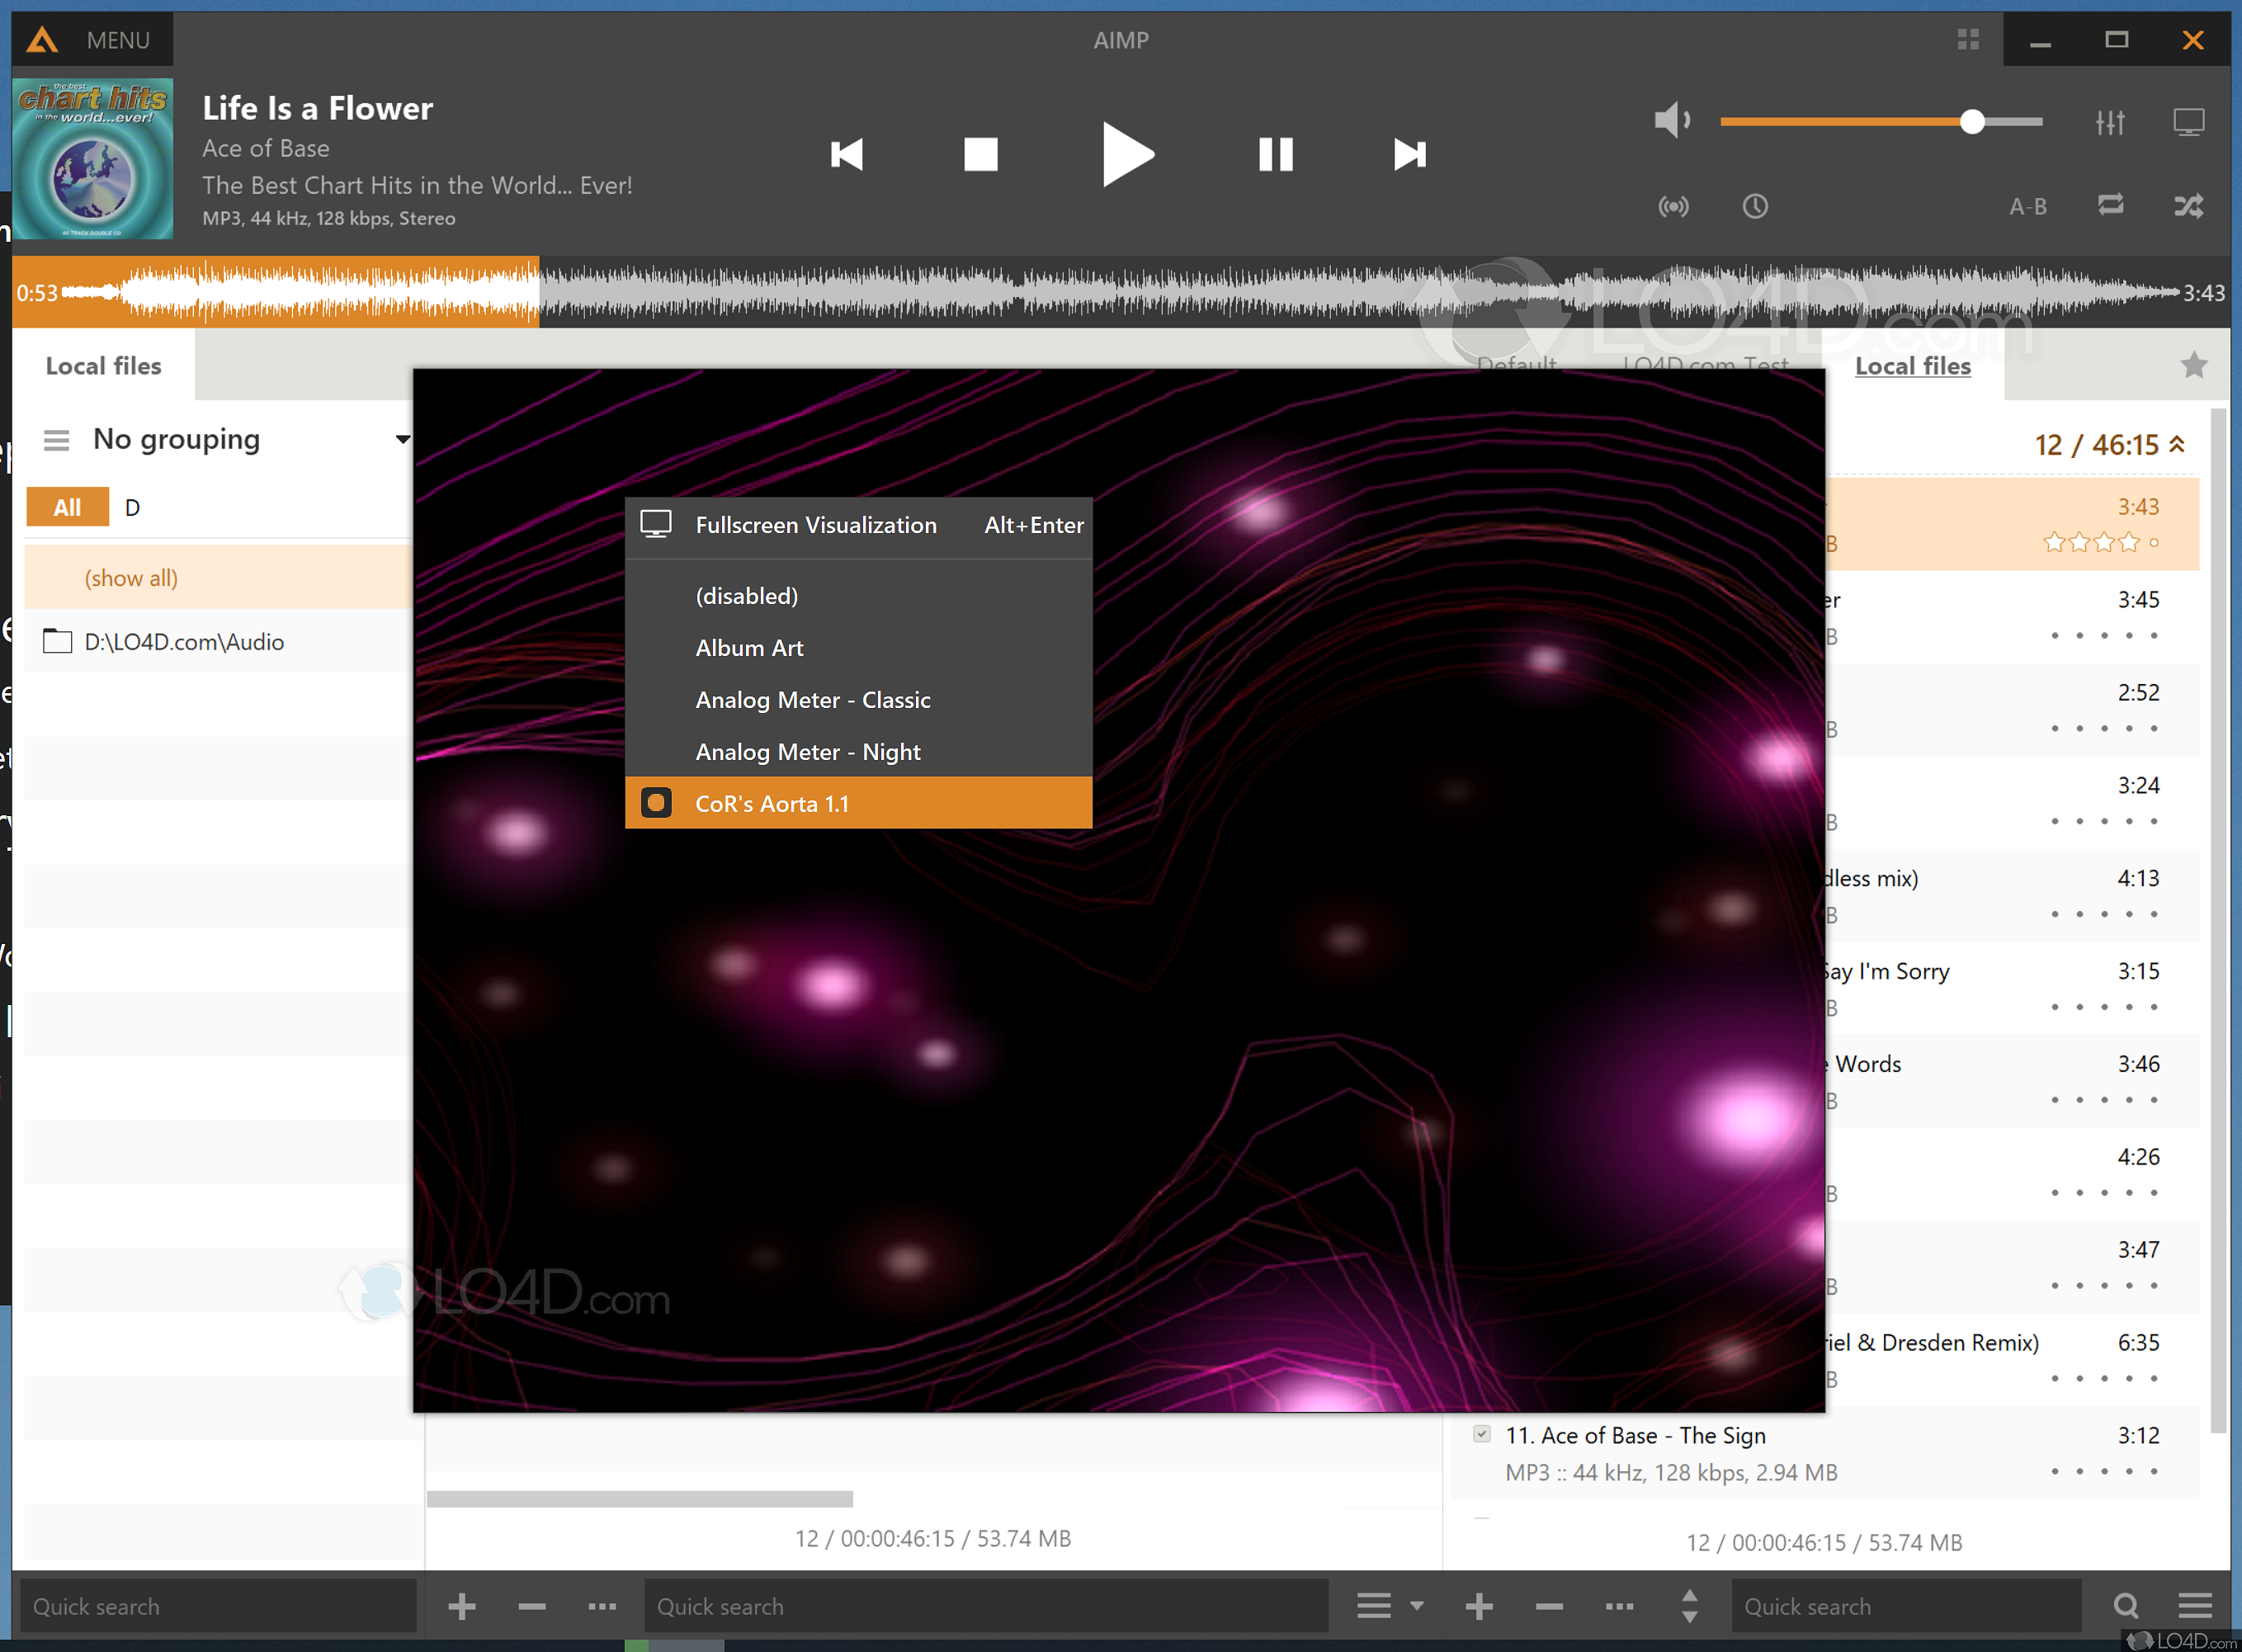Image resolution: width=2242 pixels, height=1652 pixels.
Task: Open the AIMP logo menu
Action: pyautogui.click(x=42, y=40)
